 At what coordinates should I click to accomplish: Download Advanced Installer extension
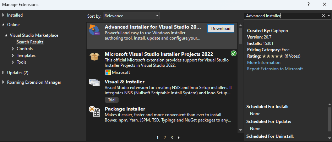pyautogui.click(x=221, y=29)
